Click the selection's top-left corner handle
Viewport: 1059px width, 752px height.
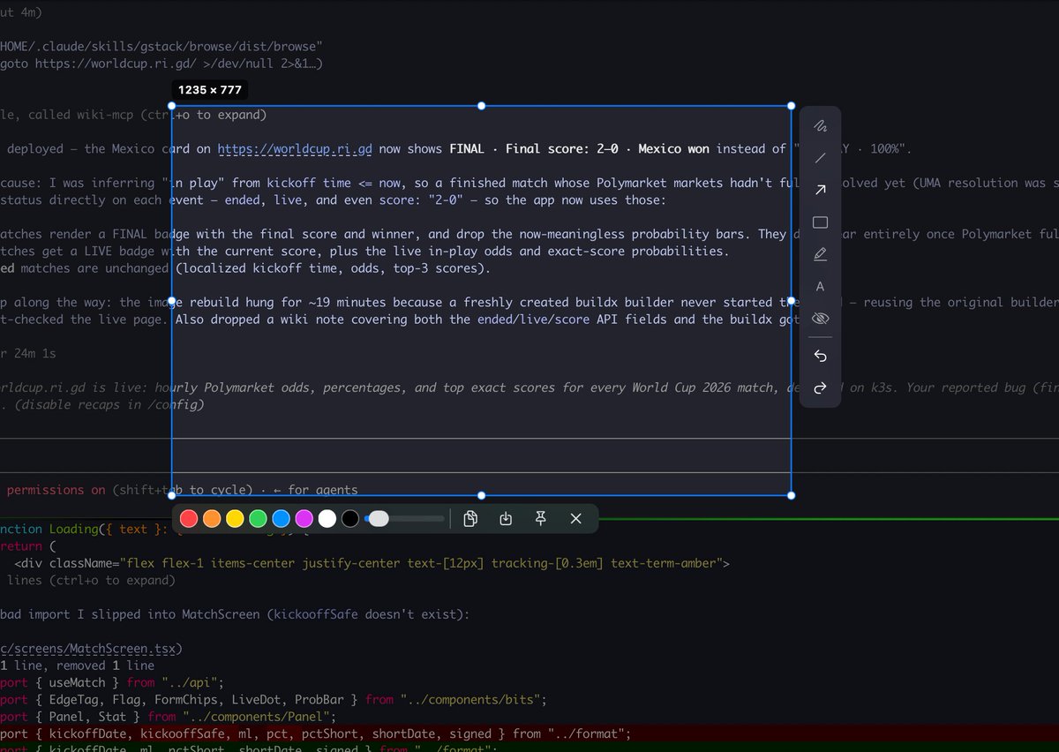[171, 106]
